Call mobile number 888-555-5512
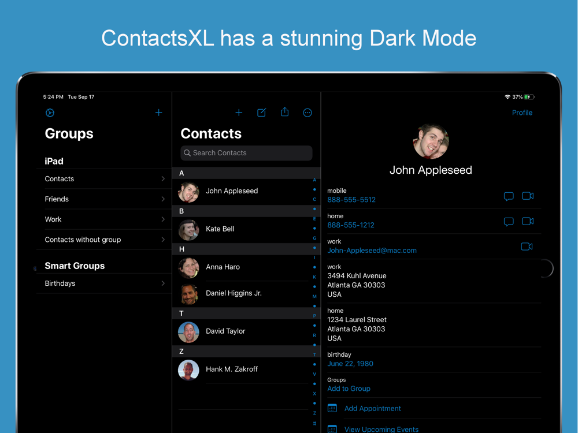578x433 pixels. (x=351, y=200)
